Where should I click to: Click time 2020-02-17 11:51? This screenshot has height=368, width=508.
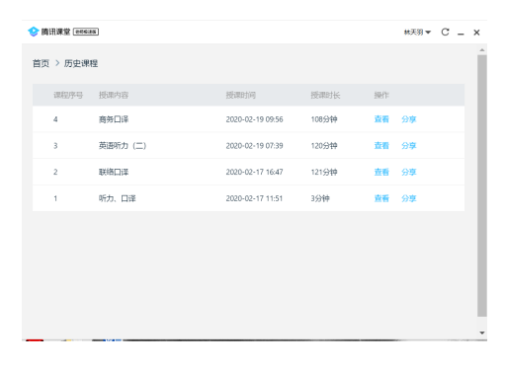pos(254,198)
